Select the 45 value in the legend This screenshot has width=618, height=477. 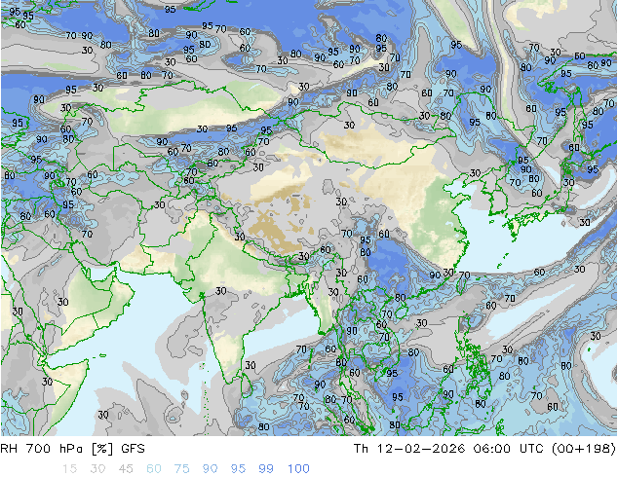pos(126,469)
